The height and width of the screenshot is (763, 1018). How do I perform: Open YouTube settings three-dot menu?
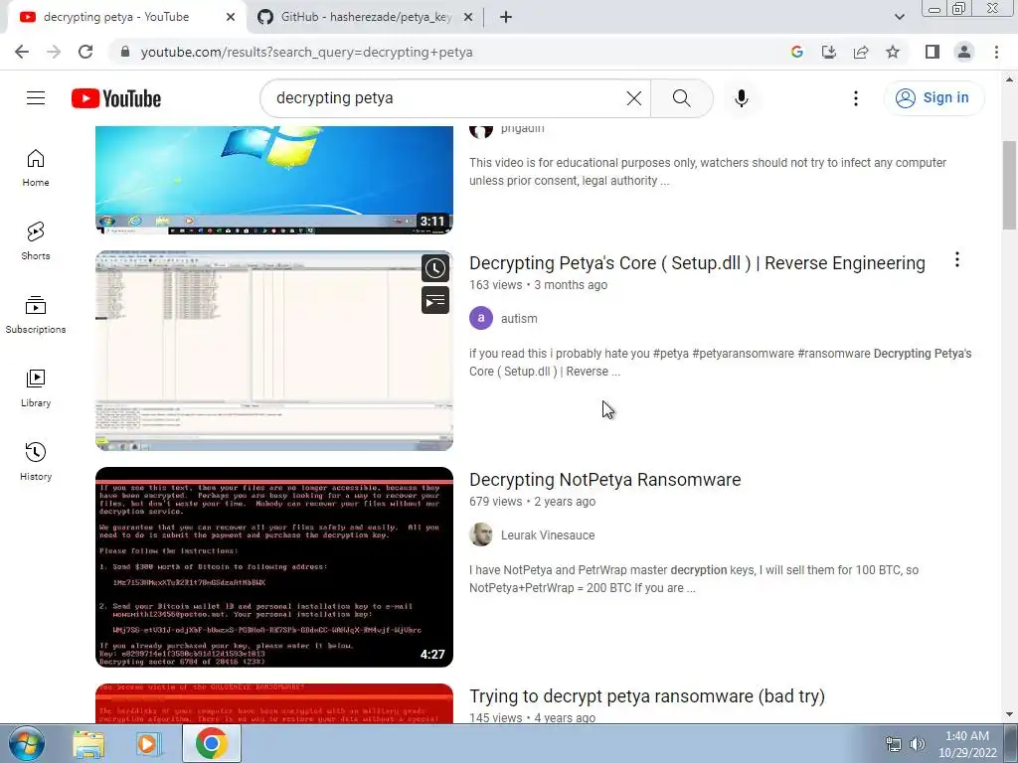(x=856, y=98)
